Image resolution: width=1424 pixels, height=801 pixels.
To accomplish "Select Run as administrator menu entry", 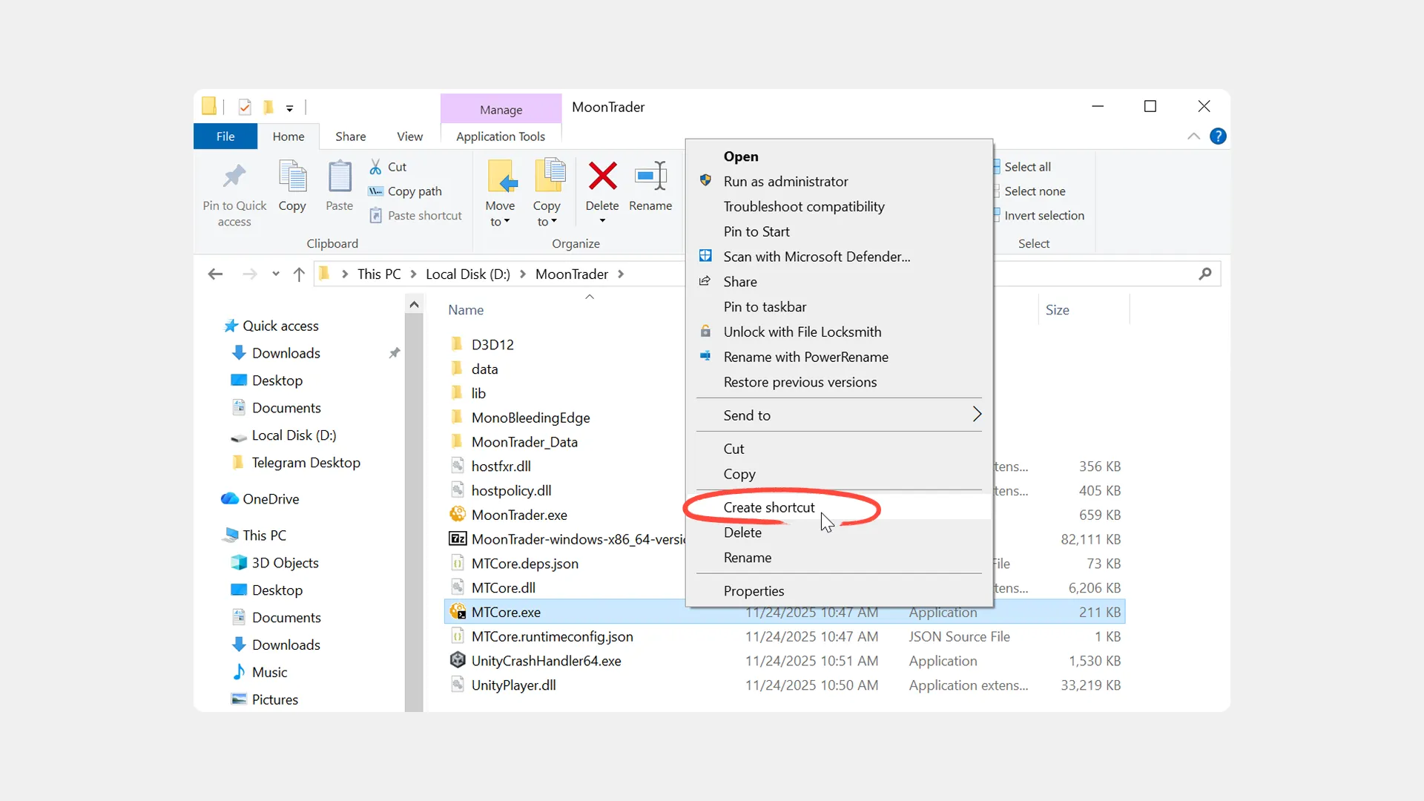I will click(785, 182).
